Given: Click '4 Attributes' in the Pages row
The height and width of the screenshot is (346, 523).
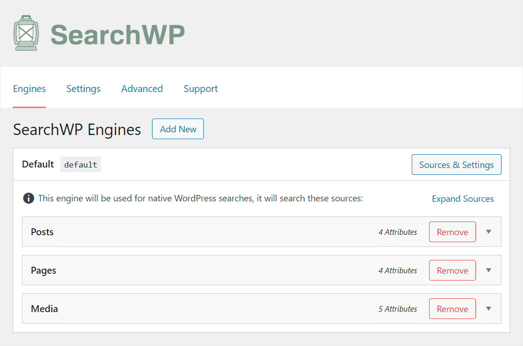Looking at the screenshot, I should pyautogui.click(x=398, y=270).
